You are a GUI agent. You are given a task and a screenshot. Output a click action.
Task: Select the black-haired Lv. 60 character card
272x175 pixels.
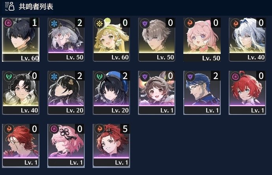click(x=20, y=39)
